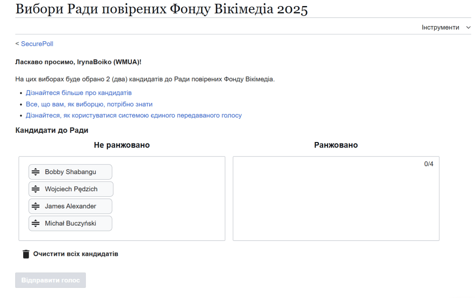The width and height of the screenshot is (475, 298).
Task: Expand the chevron arrow next to Інструменти
Action: tap(468, 27)
